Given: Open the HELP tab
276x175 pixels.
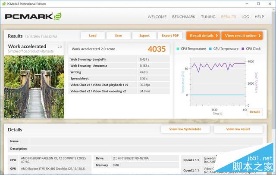Looking at the screenshot, I should coord(259,17).
